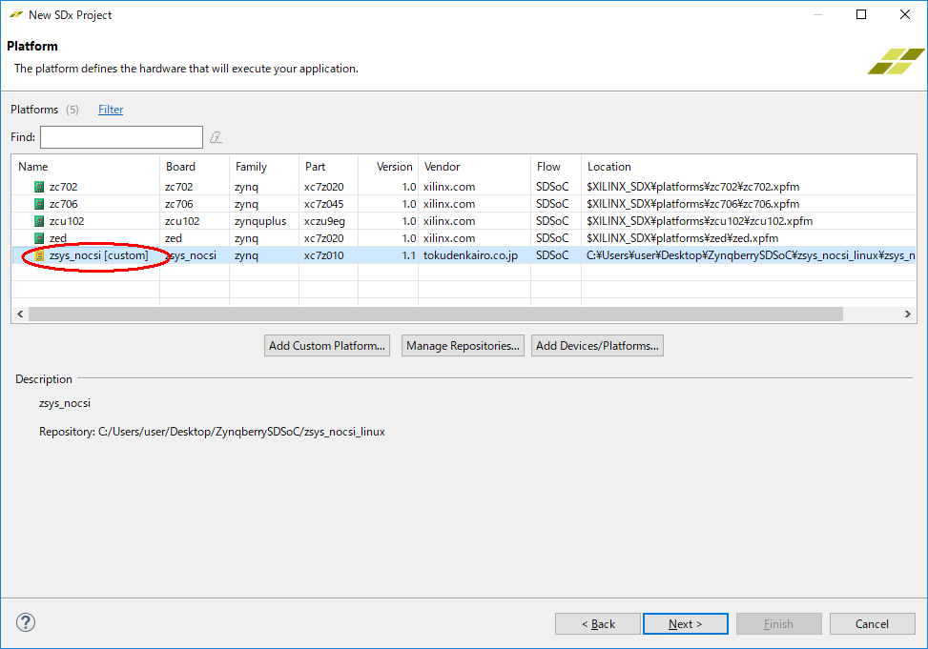Image resolution: width=928 pixels, height=649 pixels.
Task: Go to the previous page with Back
Action: [598, 624]
